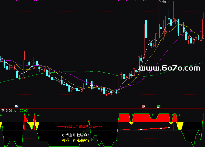This screenshot has width=205, height=147.
Task: Click the leftmost green star in indicator panel
Action: (x=1, y=115)
